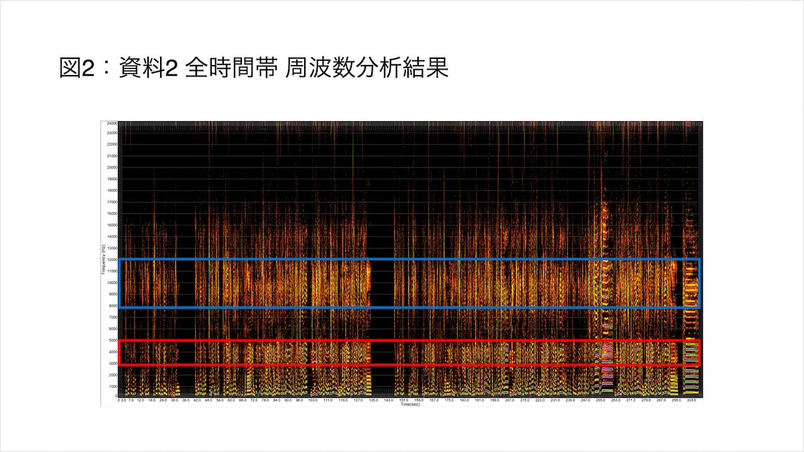804x452 pixels.
Task: Click the 'Time(sec)' horizontal axis label
Action: [410, 404]
